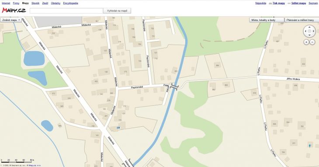Viewport: 319px width, 167px height.
Task: Zoom in with the plus button
Action: click(x=306, y=42)
